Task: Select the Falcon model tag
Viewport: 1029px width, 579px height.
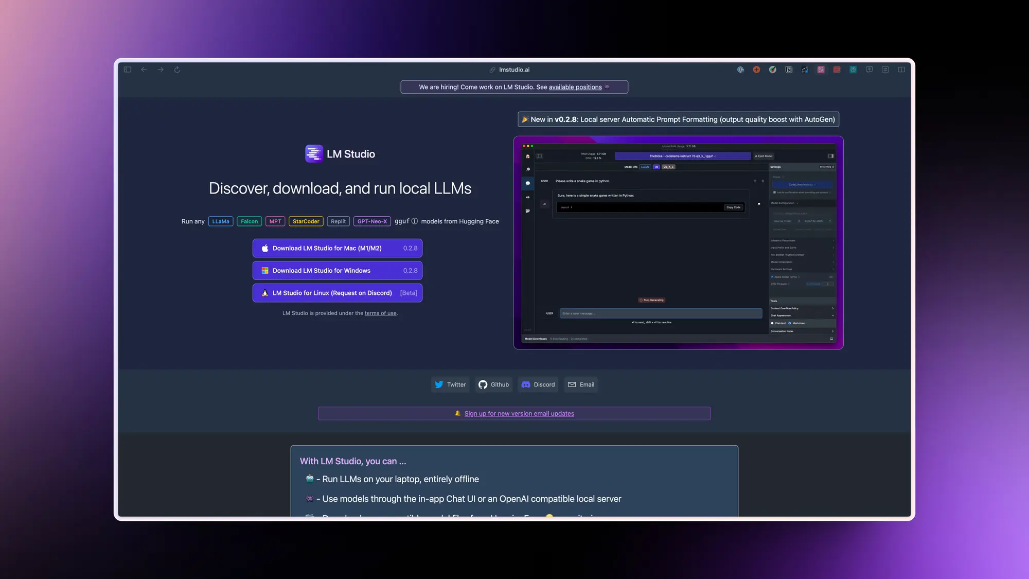Action: click(x=249, y=221)
